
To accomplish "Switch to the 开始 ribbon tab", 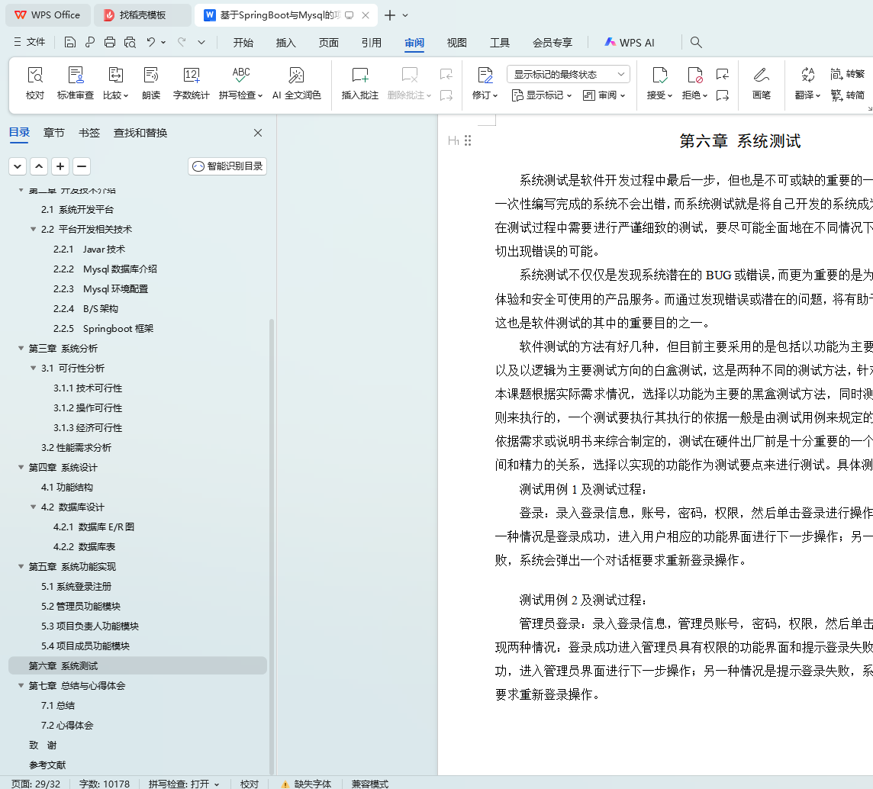I will [x=243, y=42].
